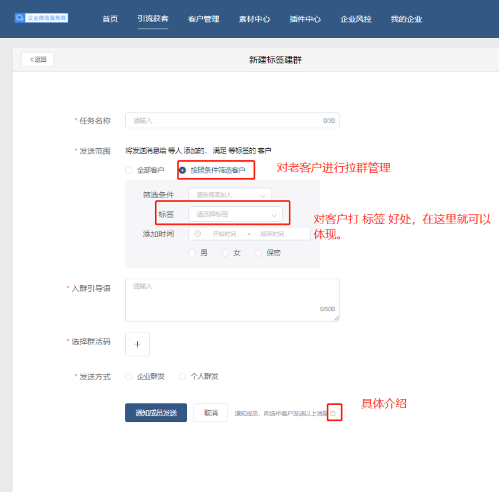Click the info icon after 通知成员 hint
499x492 pixels.
pos(333,414)
